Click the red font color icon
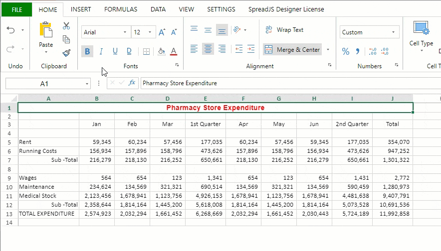This screenshot has height=251, width=441. [x=174, y=51]
